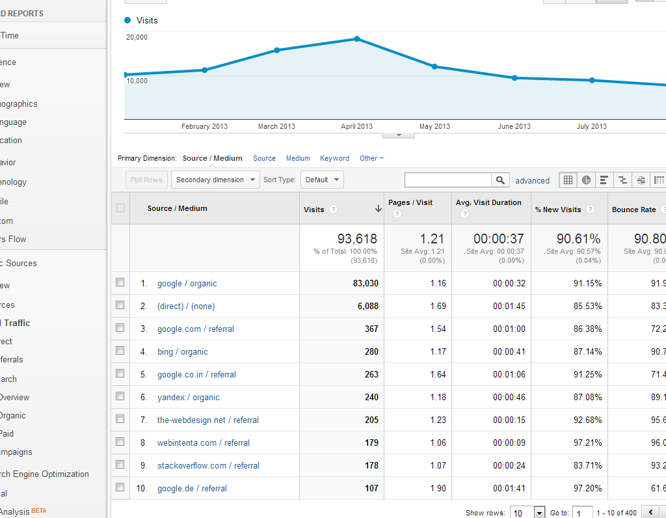Select the comparison view icon
This screenshot has height=518, width=666.
(x=623, y=180)
